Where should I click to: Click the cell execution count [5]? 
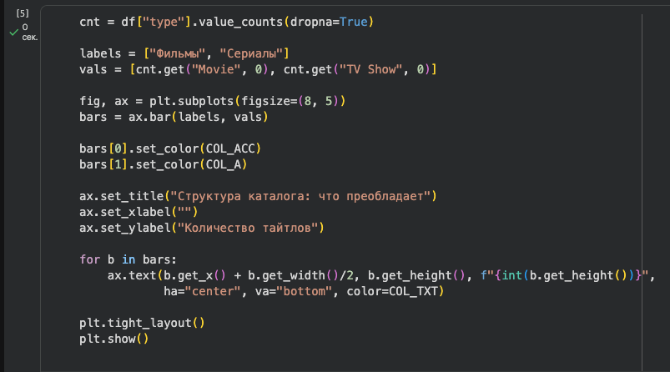[x=23, y=14]
